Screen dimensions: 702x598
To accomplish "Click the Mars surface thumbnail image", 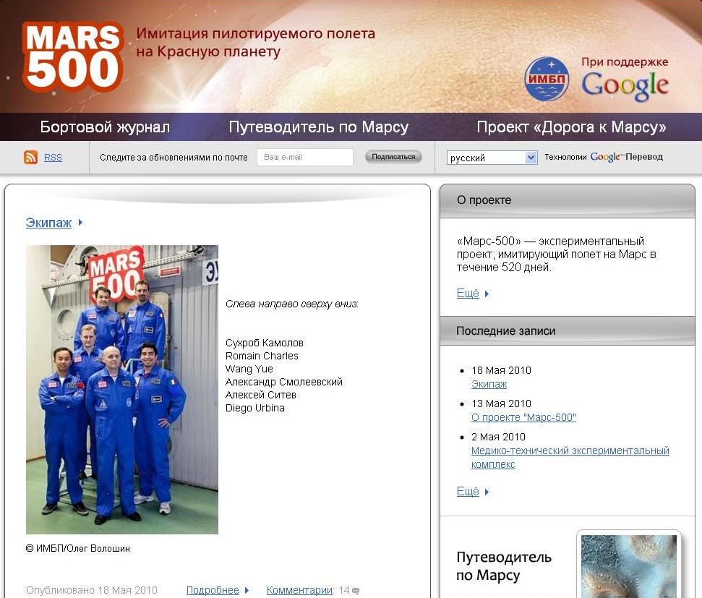I will tap(628, 566).
